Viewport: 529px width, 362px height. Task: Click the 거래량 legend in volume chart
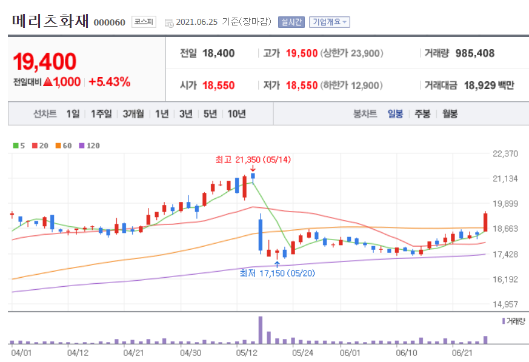tap(514, 321)
